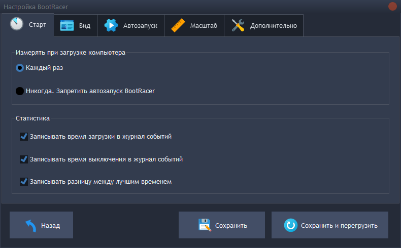Click the floppy disk icon on the Сохранить button
The height and width of the screenshot is (248, 401).
(x=205, y=225)
